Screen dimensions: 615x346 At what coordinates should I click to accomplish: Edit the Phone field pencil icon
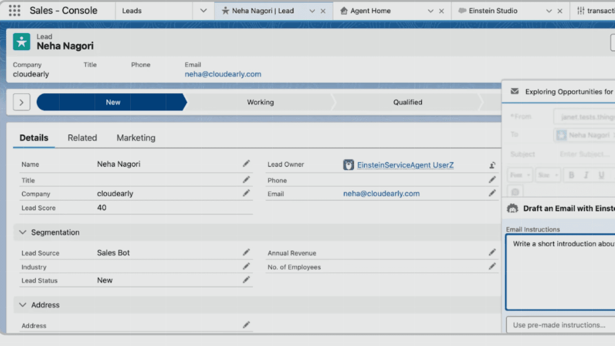pyautogui.click(x=492, y=180)
